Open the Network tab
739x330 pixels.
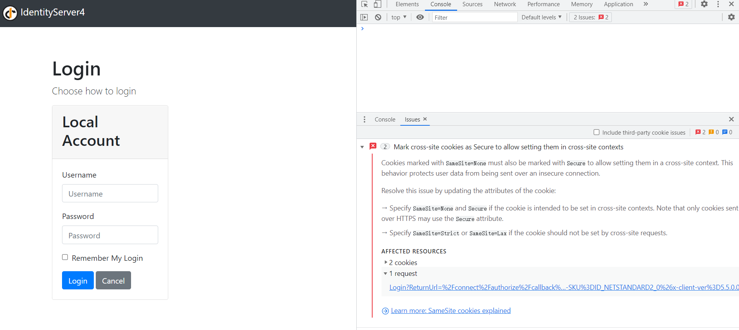click(505, 4)
